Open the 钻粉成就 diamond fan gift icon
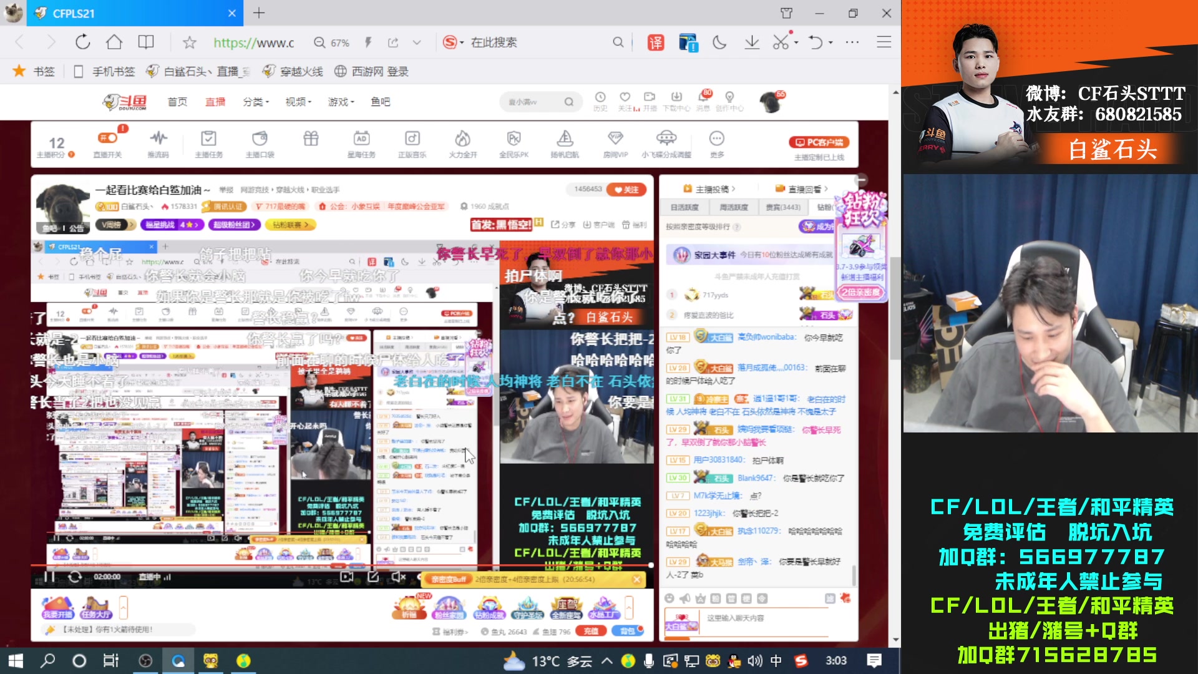Image resolution: width=1198 pixels, height=674 pixels. coord(489,607)
